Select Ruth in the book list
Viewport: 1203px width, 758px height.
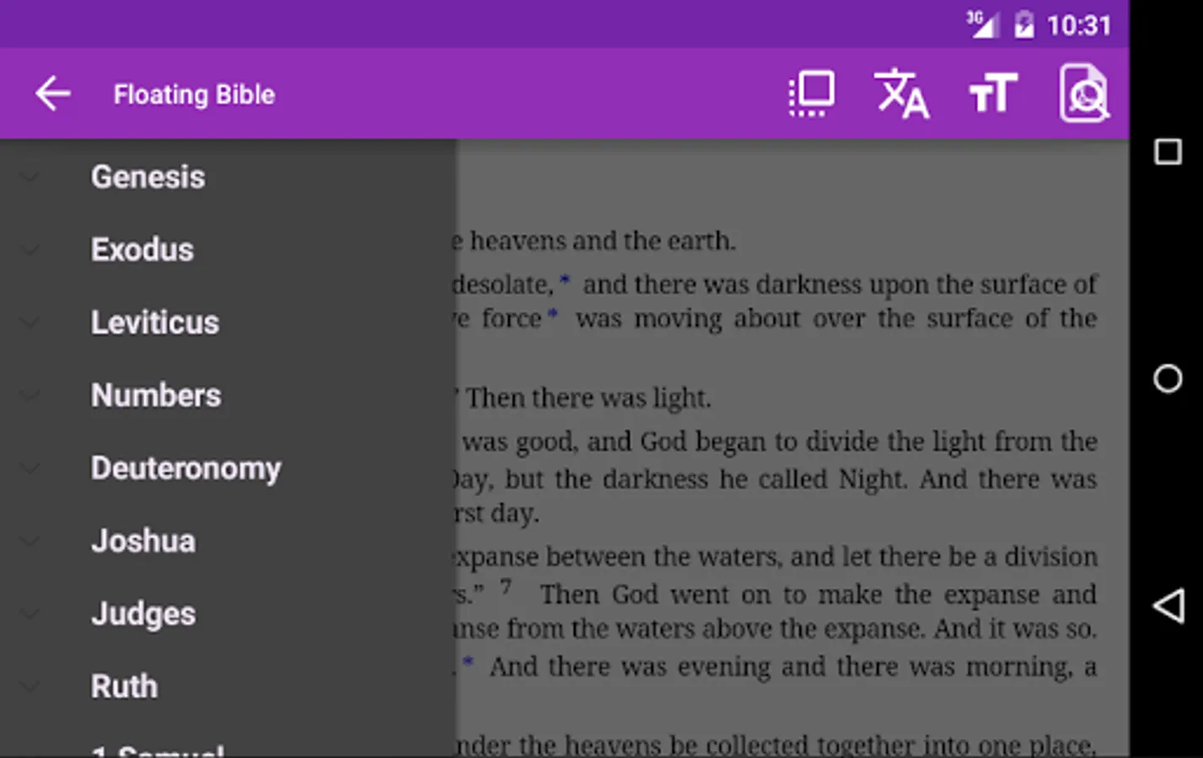[x=124, y=687]
